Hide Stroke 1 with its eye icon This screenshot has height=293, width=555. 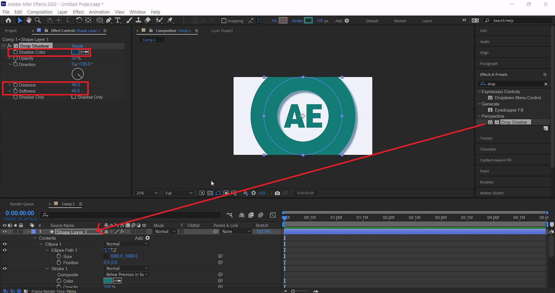coord(5,268)
